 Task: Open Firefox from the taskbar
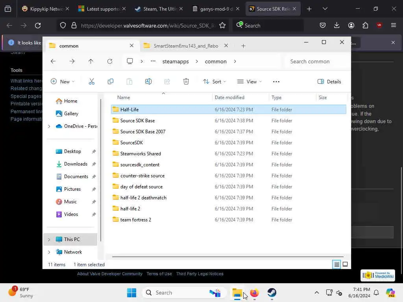[x=255, y=293]
